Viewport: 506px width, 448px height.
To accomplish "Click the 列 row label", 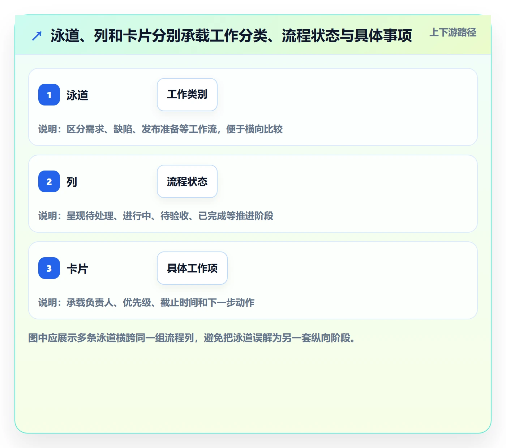I will tap(72, 182).
